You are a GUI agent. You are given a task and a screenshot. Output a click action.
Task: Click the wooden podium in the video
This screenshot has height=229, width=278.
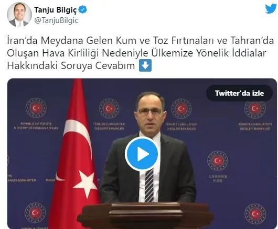[x=145, y=215]
